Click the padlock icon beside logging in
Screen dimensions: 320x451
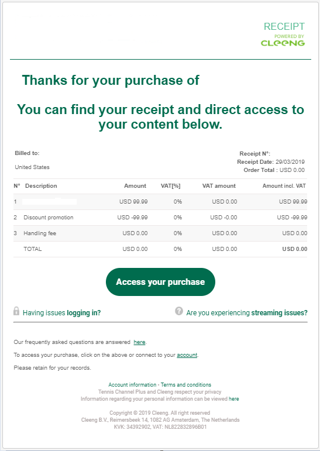(x=16, y=311)
